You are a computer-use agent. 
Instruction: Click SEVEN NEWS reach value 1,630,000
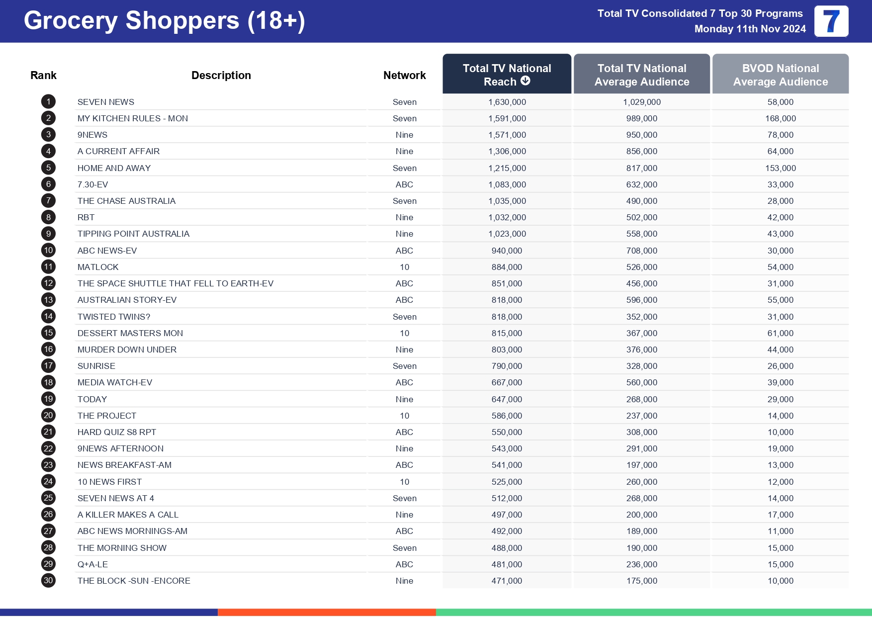507,102
